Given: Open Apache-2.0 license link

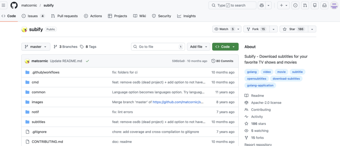Looking at the screenshot, I should pos(266,103).
